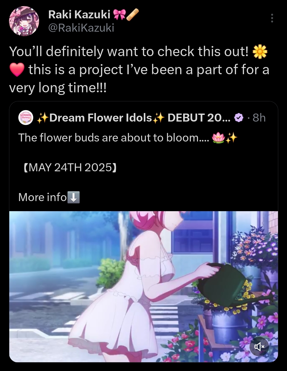Unmute the video with the speaker icon

pos(259,347)
